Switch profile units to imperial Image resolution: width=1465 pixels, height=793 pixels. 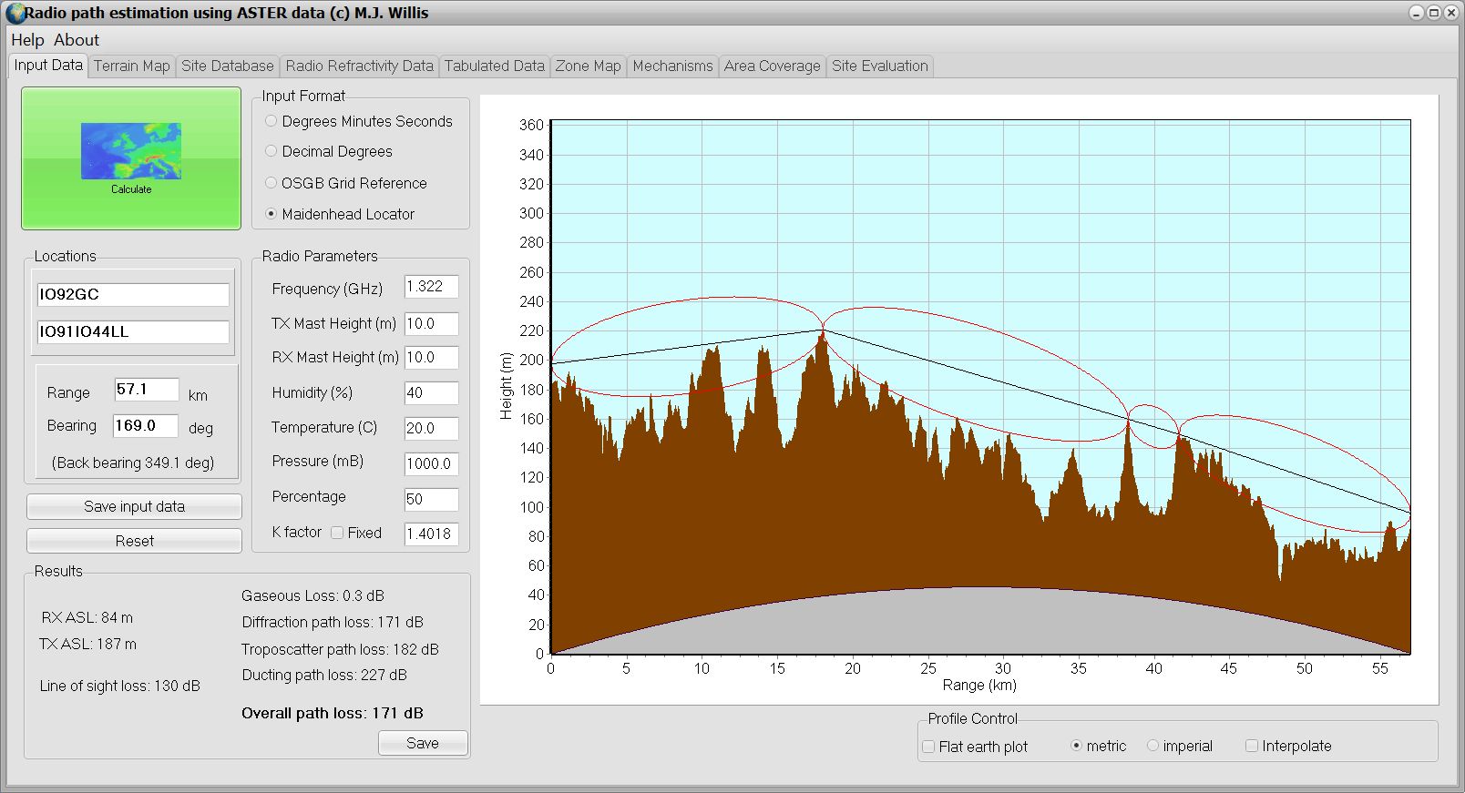click(1153, 746)
